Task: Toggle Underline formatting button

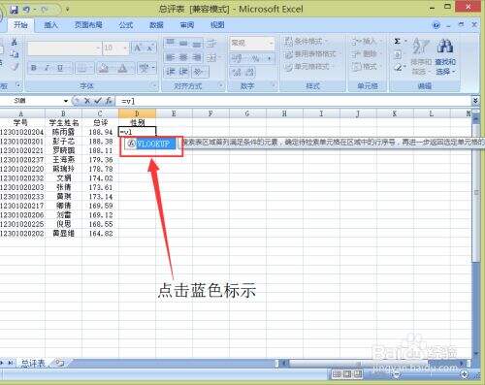Action: point(60,68)
